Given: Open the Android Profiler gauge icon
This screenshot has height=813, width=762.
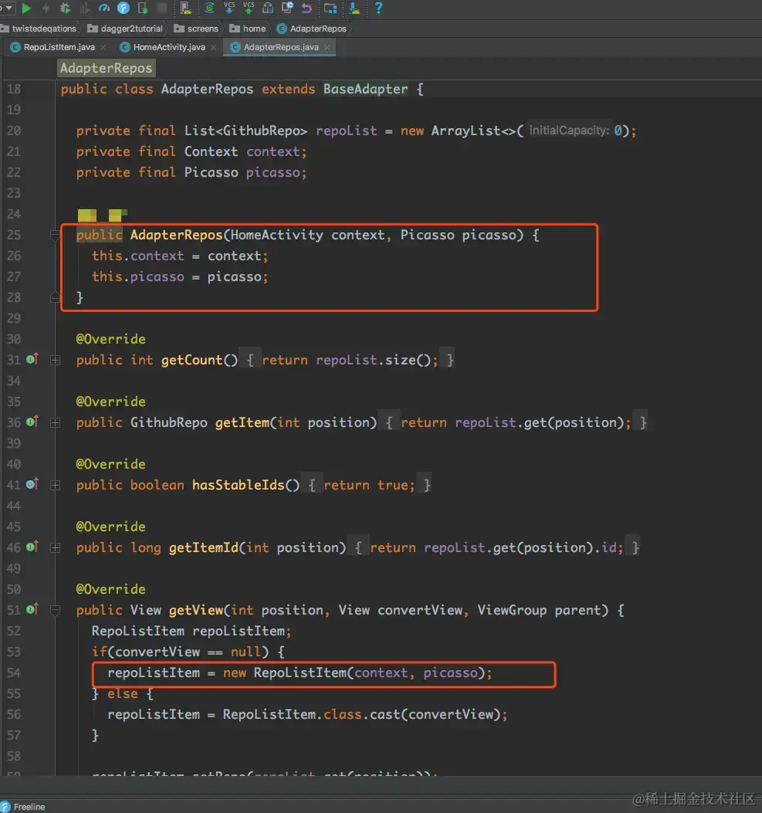Looking at the screenshot, I should coord(103,8).
